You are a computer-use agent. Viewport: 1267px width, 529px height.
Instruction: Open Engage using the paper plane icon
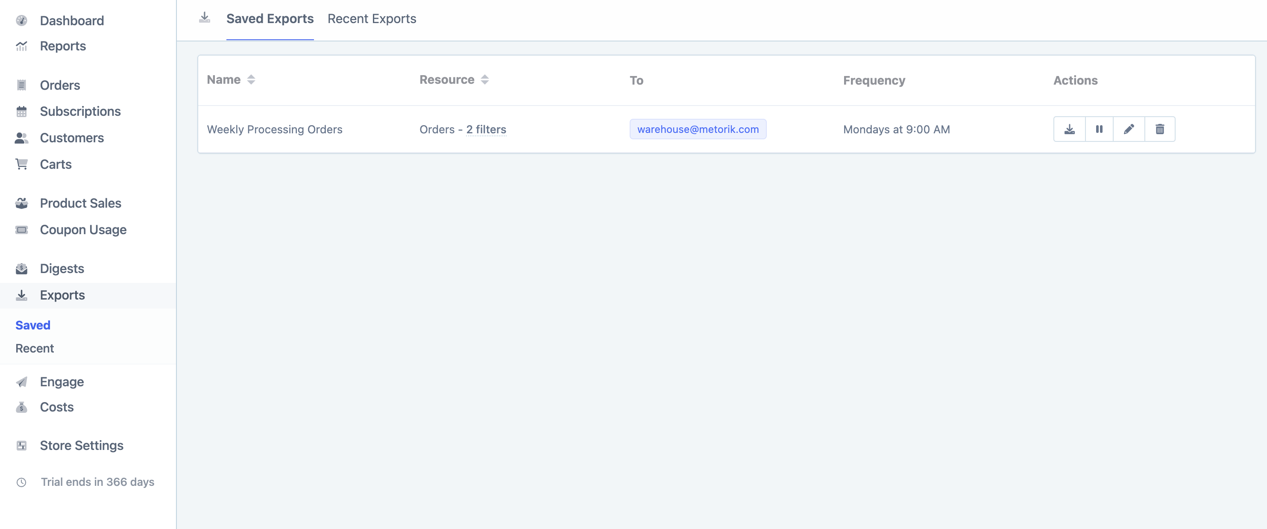(x=22, y=382)
